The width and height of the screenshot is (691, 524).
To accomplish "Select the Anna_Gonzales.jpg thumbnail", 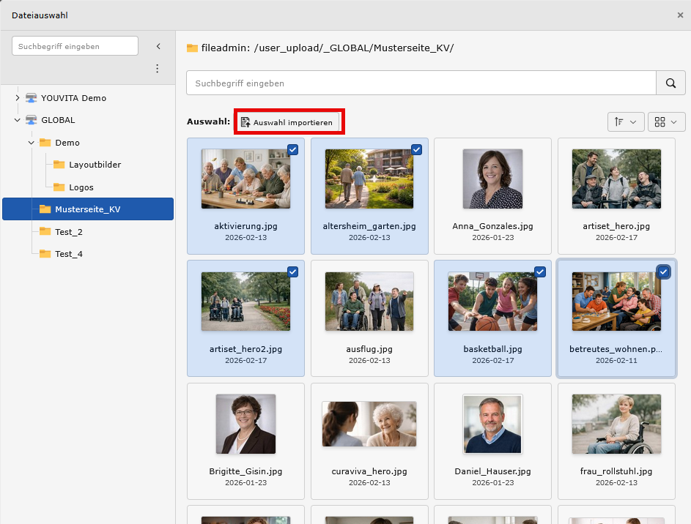I will [x=492, y=179].
